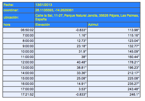
Task: Click the Azimut column header
Action: coord(114,25)
